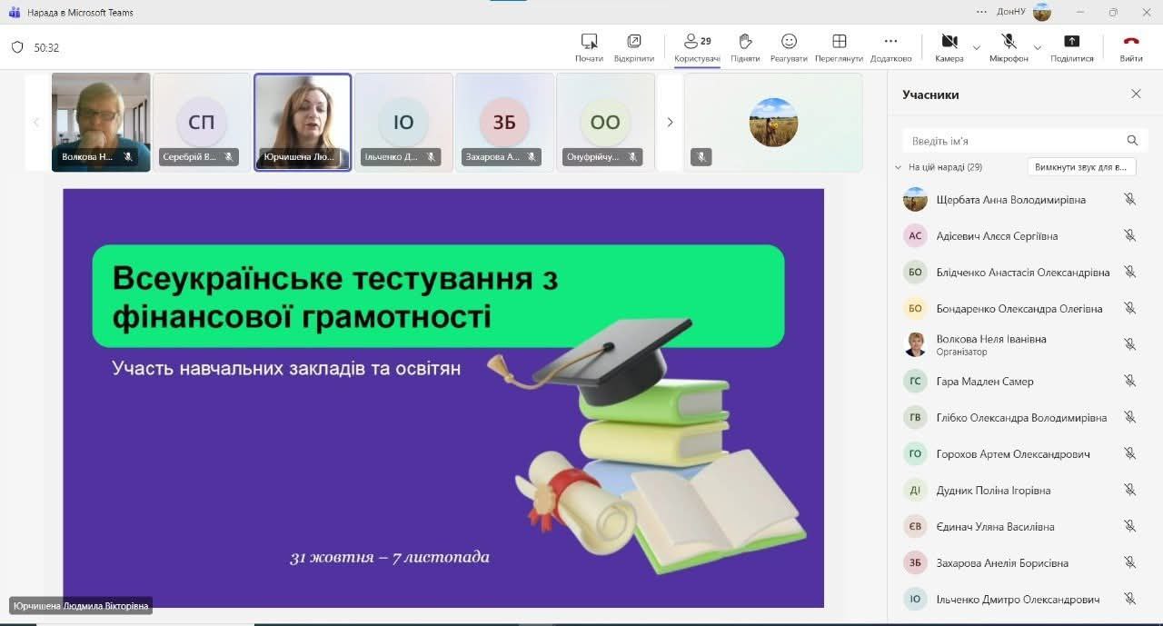Click the 'Введіть ім'я' search field
Viewport: 1163px width, 626px height.
click(x=1013, y=141)
